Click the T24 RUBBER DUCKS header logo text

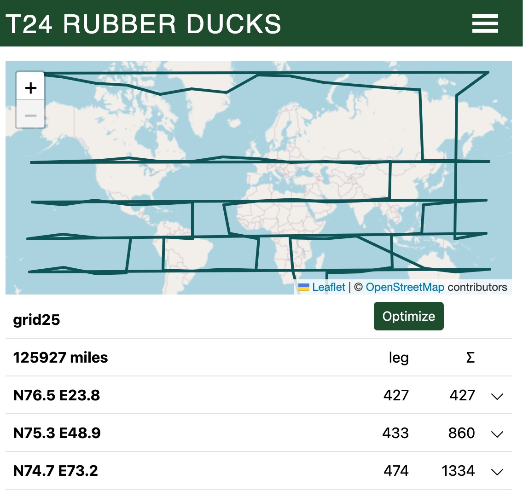pos(142,24)
